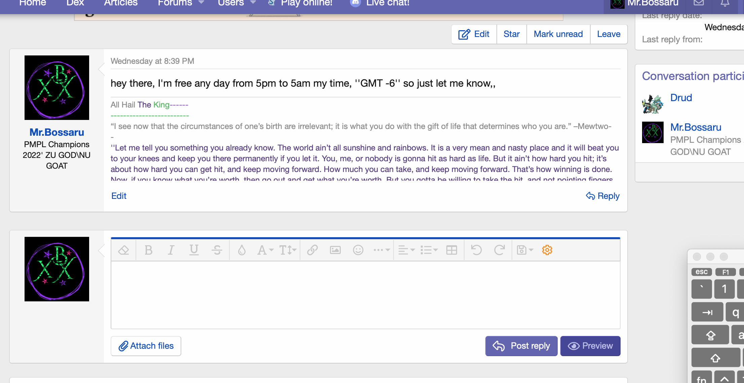Expand the drafts save dropdown
744x383 pixels.
(525, 250)
